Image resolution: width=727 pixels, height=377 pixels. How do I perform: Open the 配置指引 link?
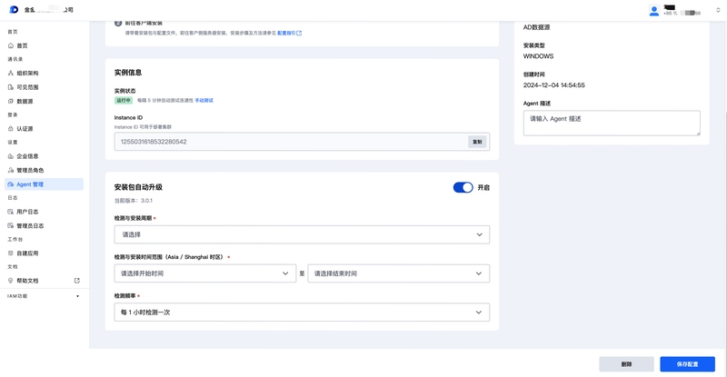[x=286, y=33]
